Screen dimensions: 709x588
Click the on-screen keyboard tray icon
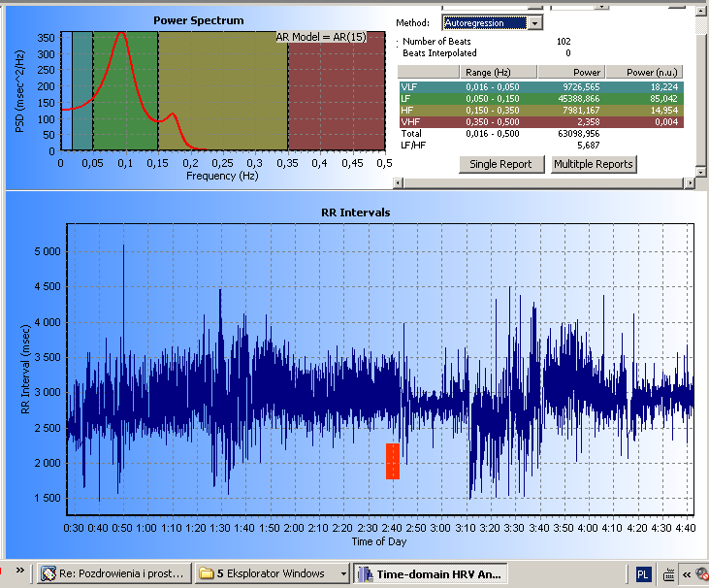669,574
